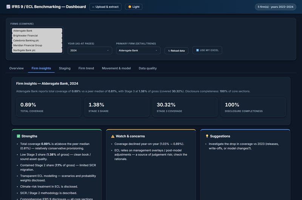This screenshot has width=302, height=200.
Task: Click the bullet 'Coverage declined year-on-year'
Action: [149, 144]
